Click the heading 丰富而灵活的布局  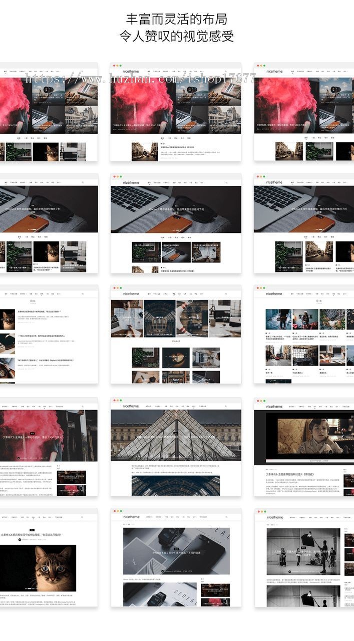pos(177,20)
